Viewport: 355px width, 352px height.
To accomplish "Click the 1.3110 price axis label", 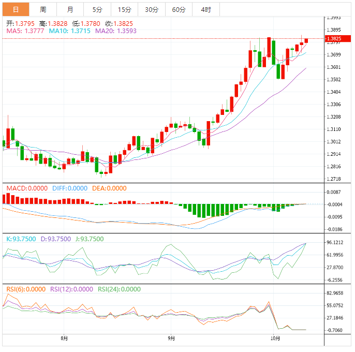I will 334,129.
